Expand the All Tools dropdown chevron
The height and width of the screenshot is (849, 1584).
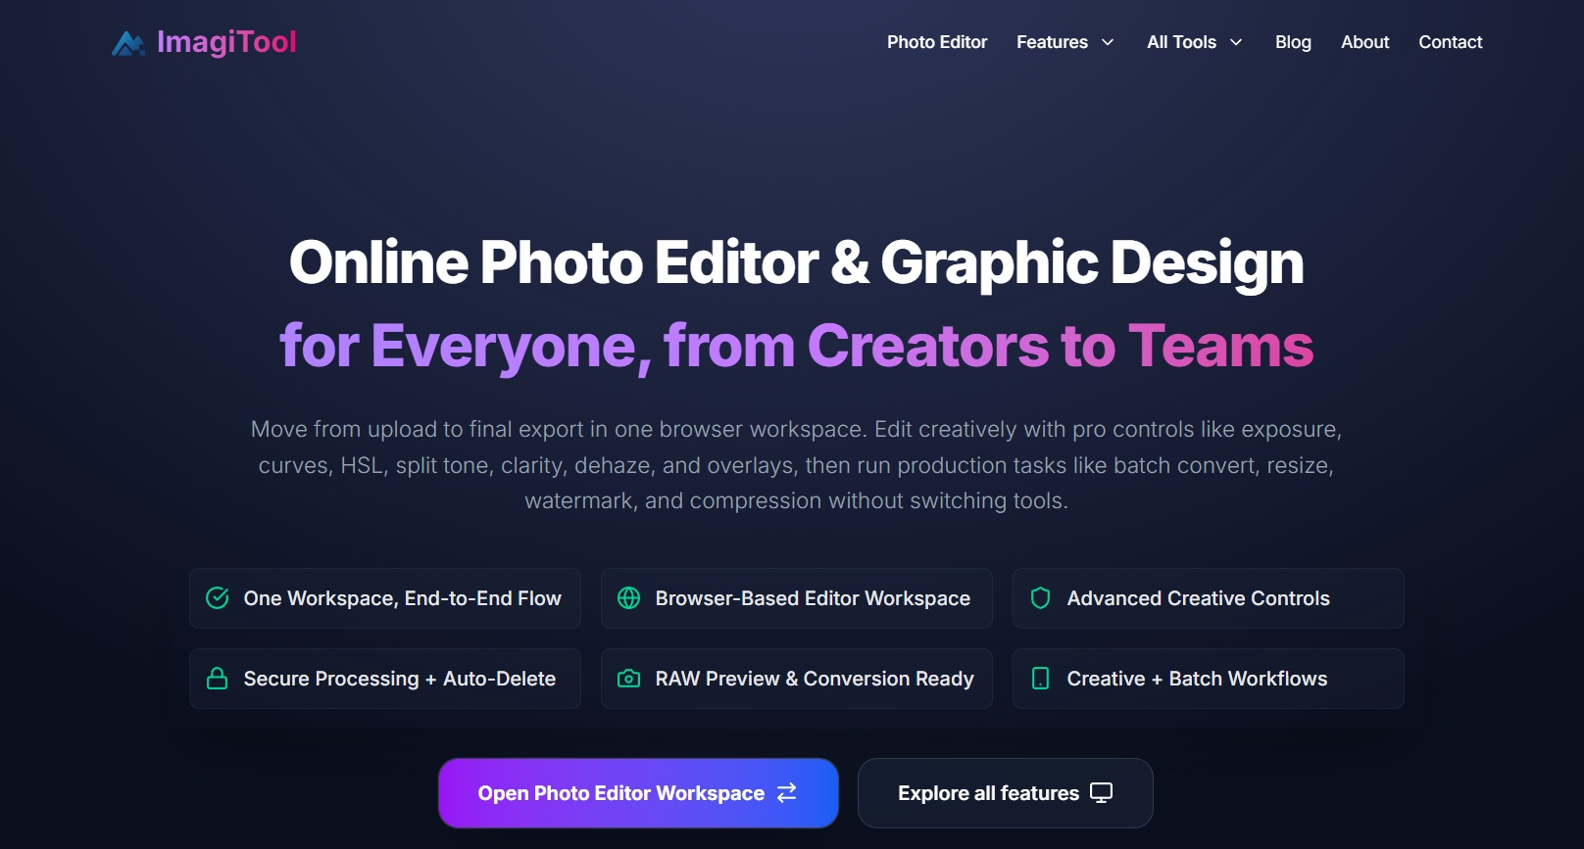[x=1236, y=42]
